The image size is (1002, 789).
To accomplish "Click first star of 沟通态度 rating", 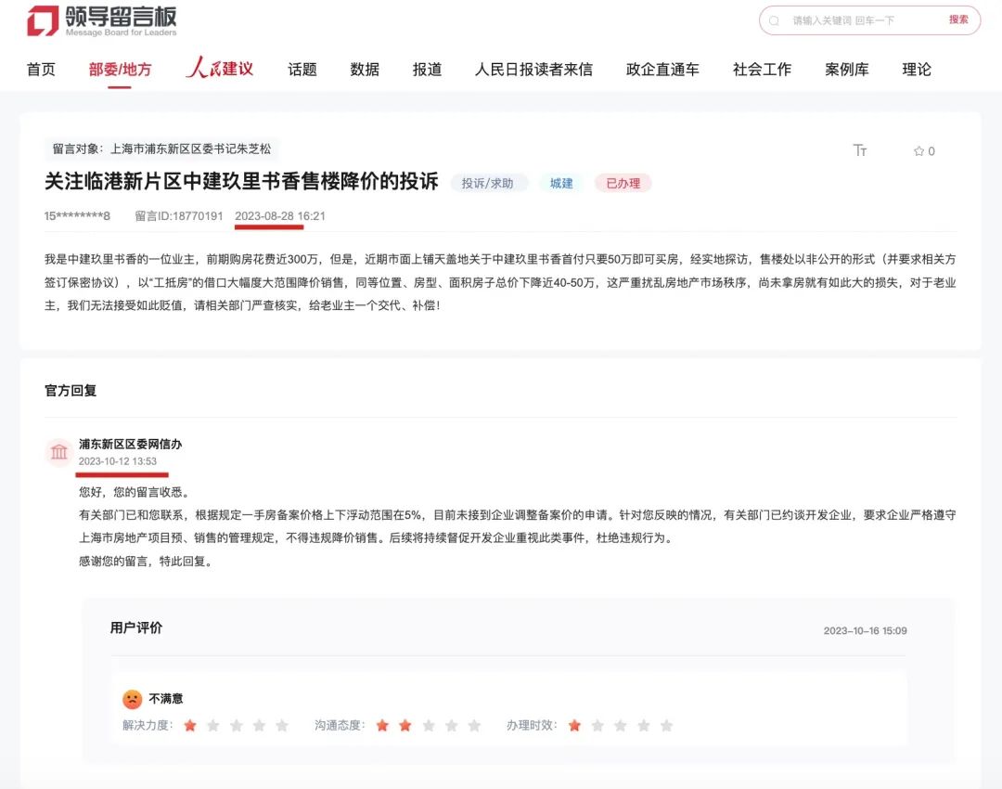I will (x=382, y=725).
